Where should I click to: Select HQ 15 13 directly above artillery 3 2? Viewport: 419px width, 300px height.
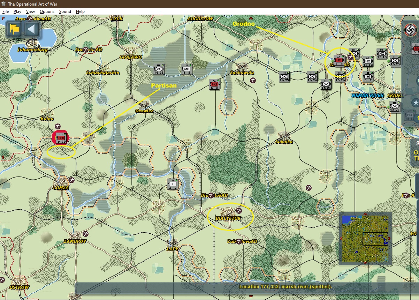(x=368, y=61)
